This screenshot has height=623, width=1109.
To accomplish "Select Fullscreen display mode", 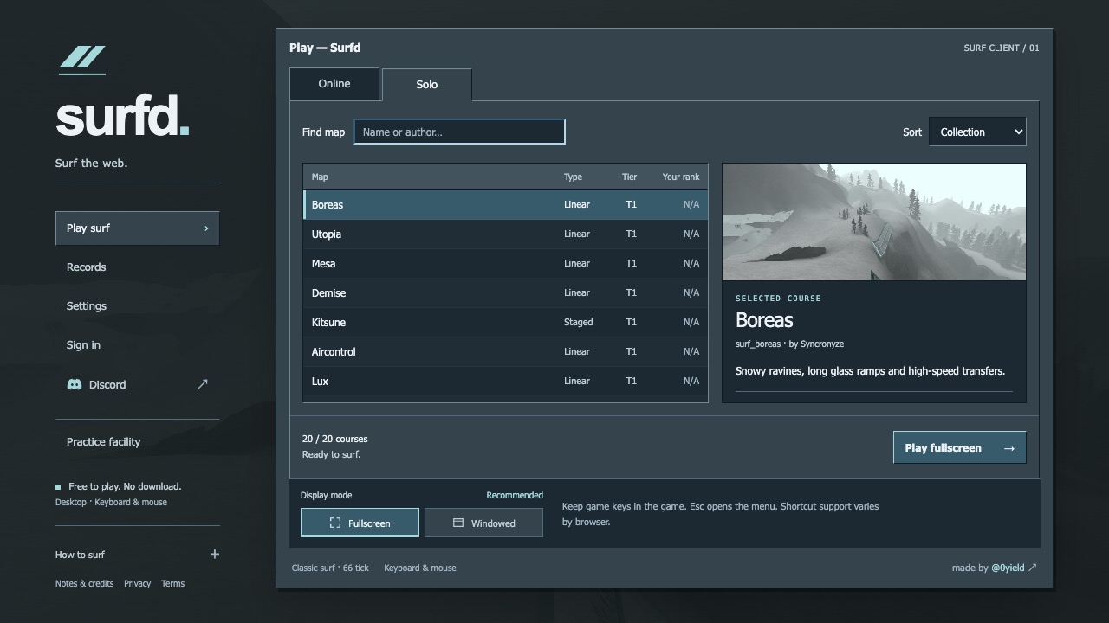I will (x=360, y=523).
